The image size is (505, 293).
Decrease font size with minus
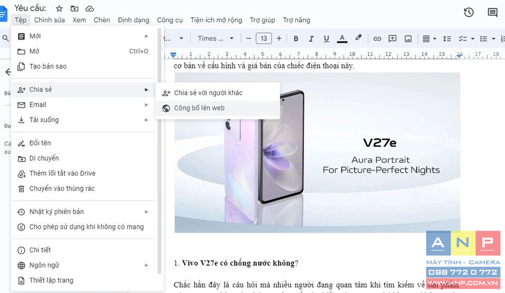[248, 39]
